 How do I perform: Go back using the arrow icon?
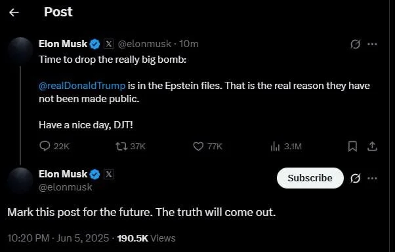coord(14,12)
